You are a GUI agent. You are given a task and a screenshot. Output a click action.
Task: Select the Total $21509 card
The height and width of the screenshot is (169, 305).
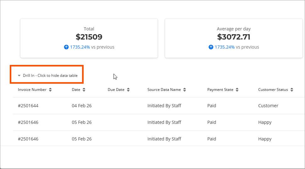pos(89,38)
